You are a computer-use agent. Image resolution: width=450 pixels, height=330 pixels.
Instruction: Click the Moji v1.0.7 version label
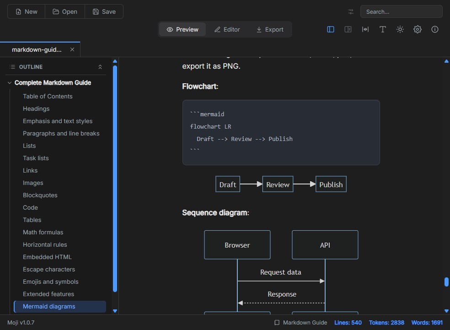(21, 323)
